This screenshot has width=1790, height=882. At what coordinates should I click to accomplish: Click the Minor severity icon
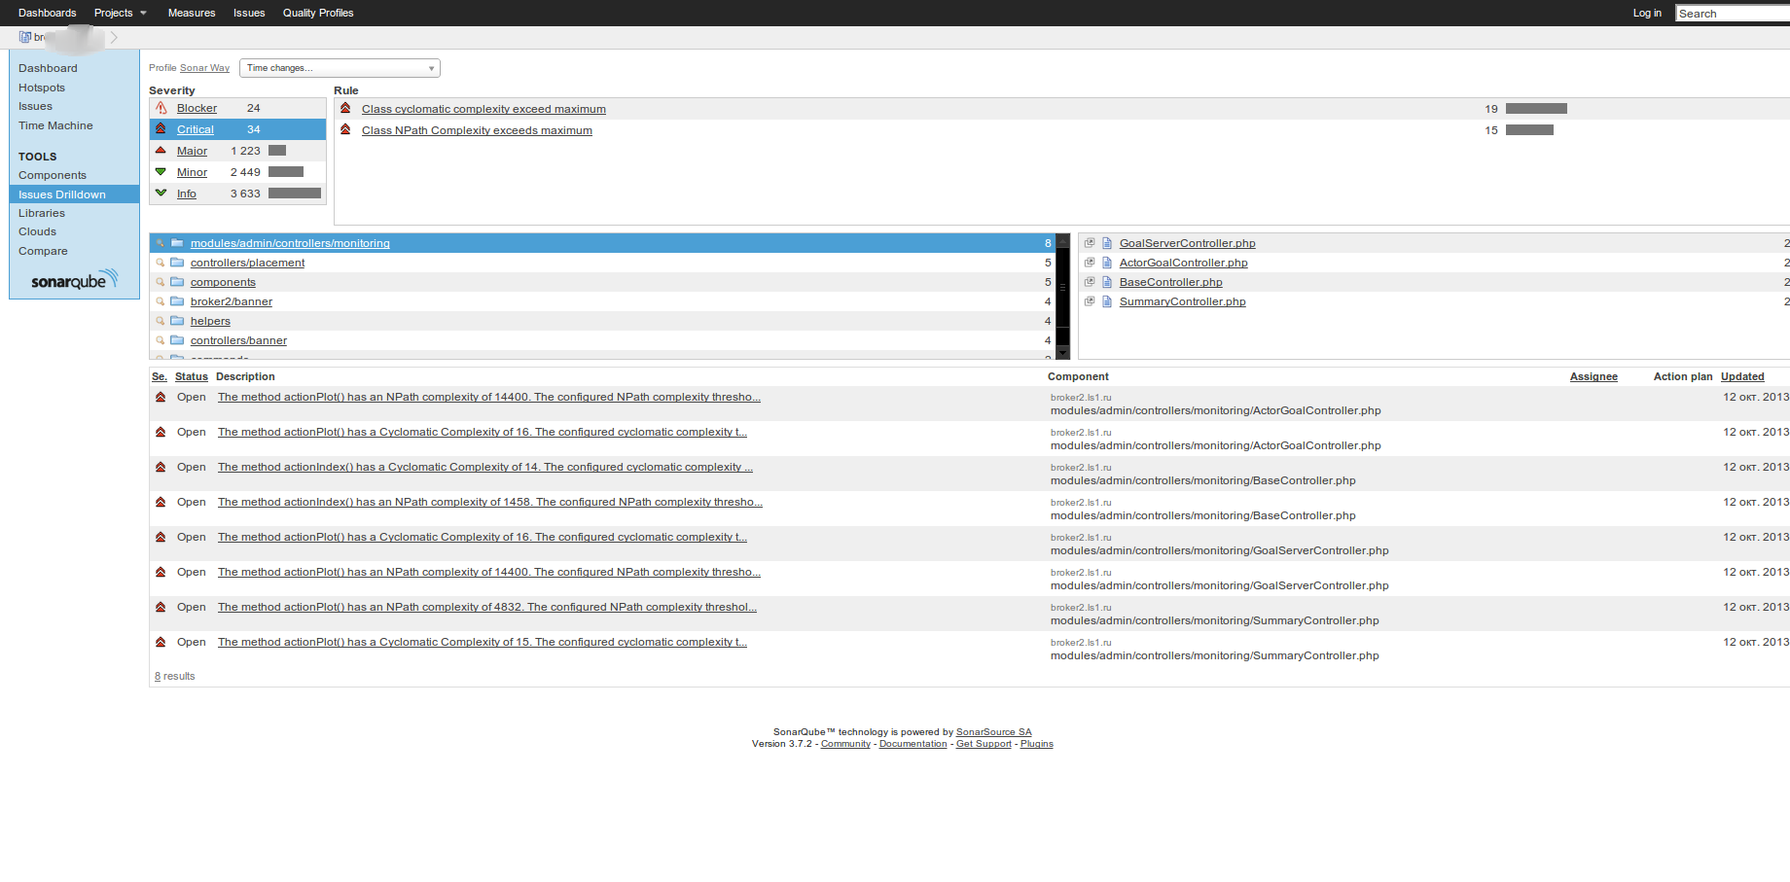coord(161,172)
